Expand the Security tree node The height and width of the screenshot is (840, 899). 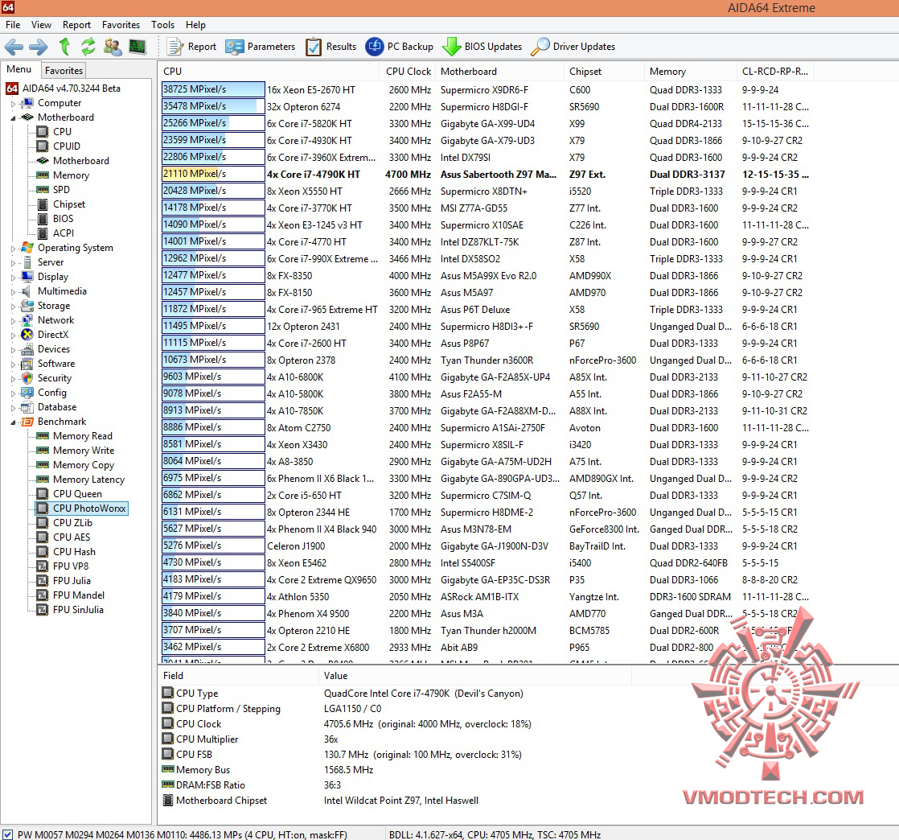click(13, 379)
